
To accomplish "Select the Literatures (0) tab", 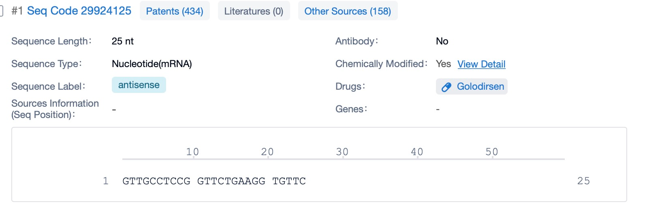I will [x=254, y=11].
